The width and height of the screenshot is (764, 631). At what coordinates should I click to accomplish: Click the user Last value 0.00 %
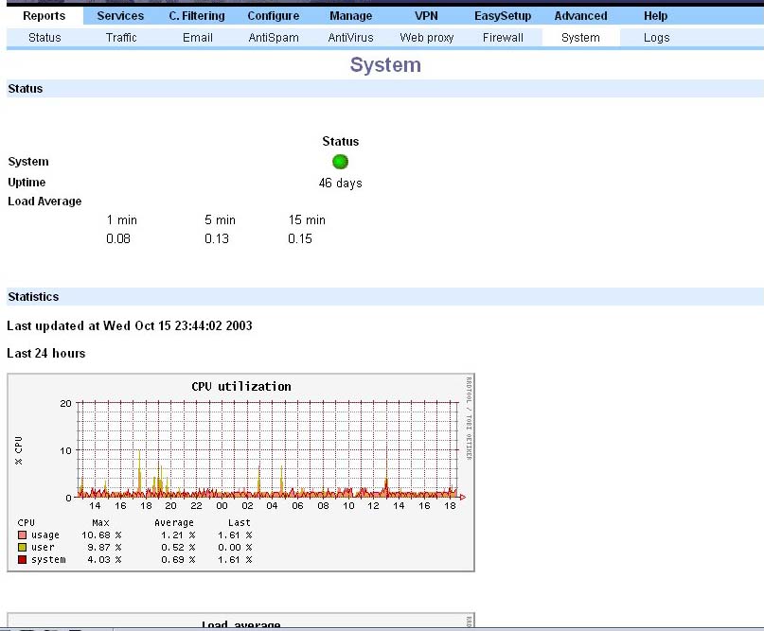235,547
